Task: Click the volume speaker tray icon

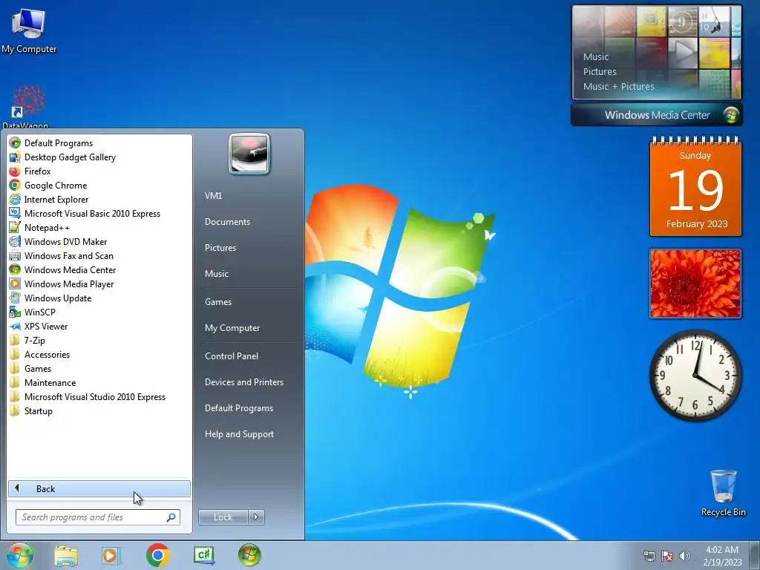Action: [684, 556]
